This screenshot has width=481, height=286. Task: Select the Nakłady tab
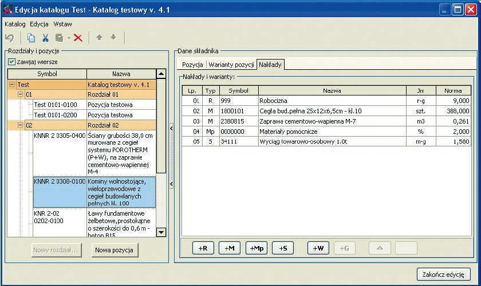point(270,65)
